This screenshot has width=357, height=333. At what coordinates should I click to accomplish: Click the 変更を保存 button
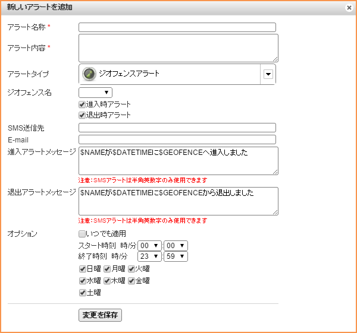tap(100, 315)
